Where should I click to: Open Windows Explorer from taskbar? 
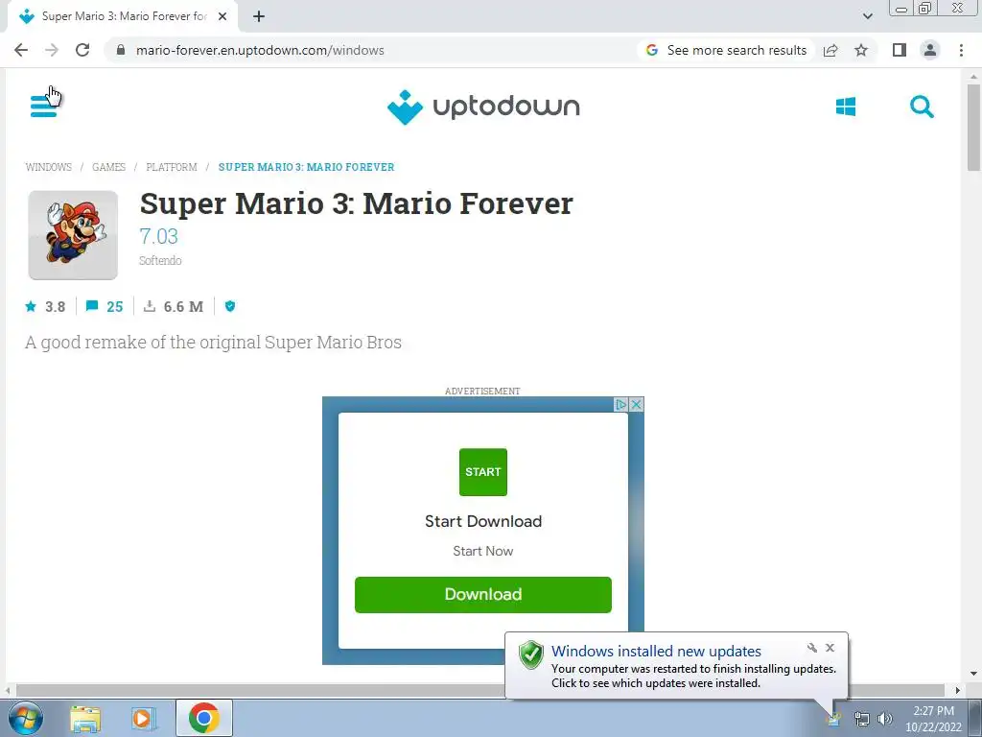coord(85,718)
